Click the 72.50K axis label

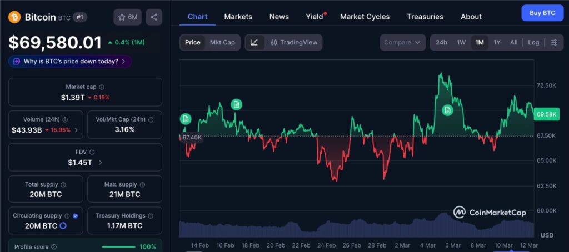point(546,85)
